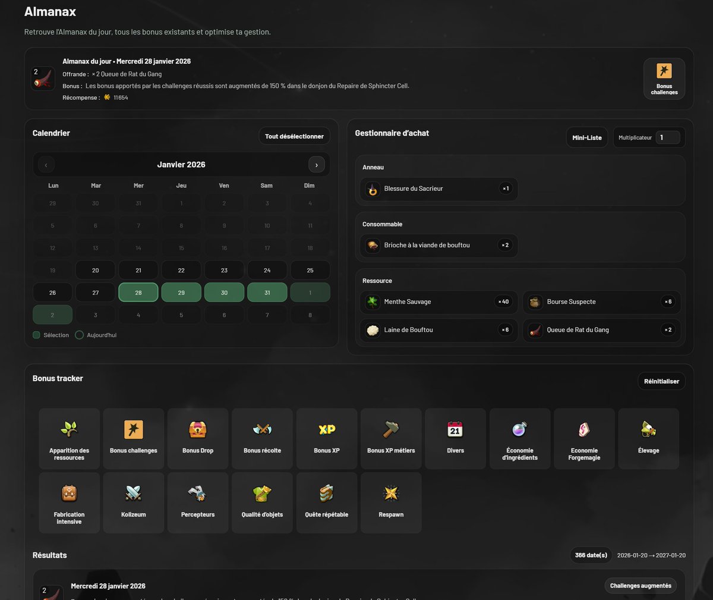Select the Bonus Drop chest tile

tap(198, 439)
